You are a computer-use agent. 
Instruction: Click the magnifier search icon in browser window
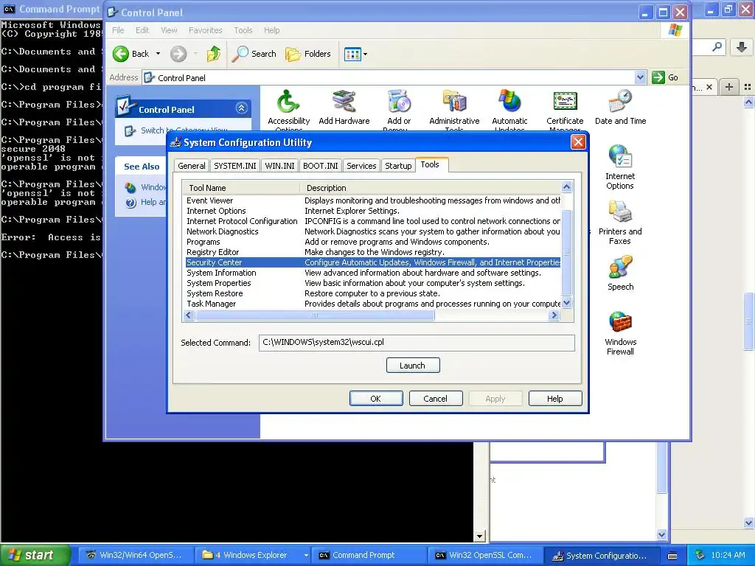click(x=717, y=46)
